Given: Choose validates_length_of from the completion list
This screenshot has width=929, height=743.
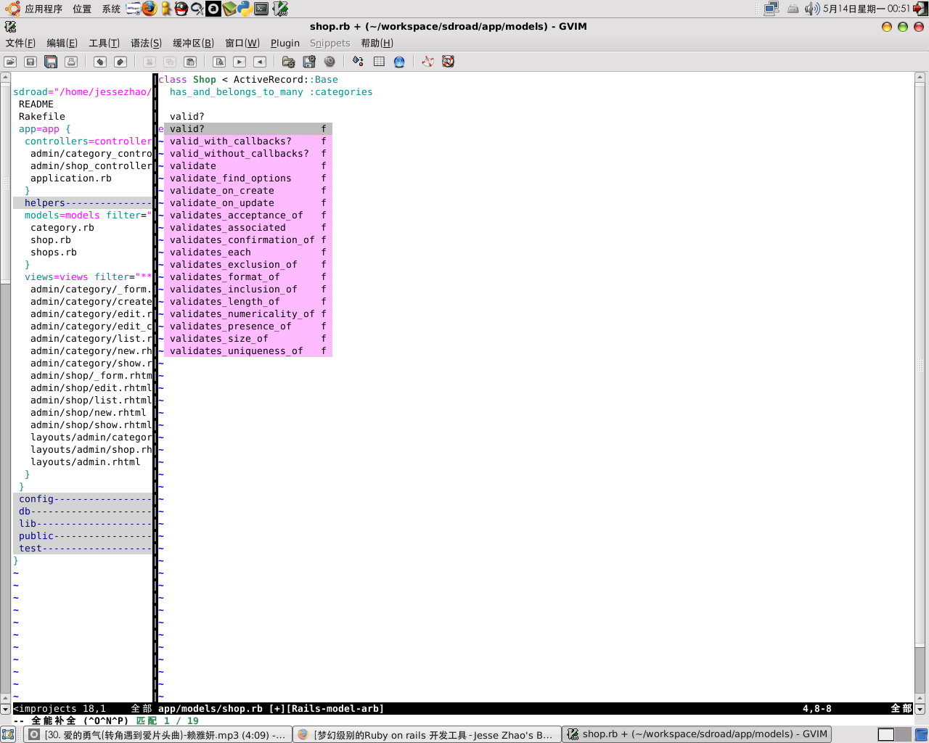Looking at the screenshot, I should click(x=248, y=302).
